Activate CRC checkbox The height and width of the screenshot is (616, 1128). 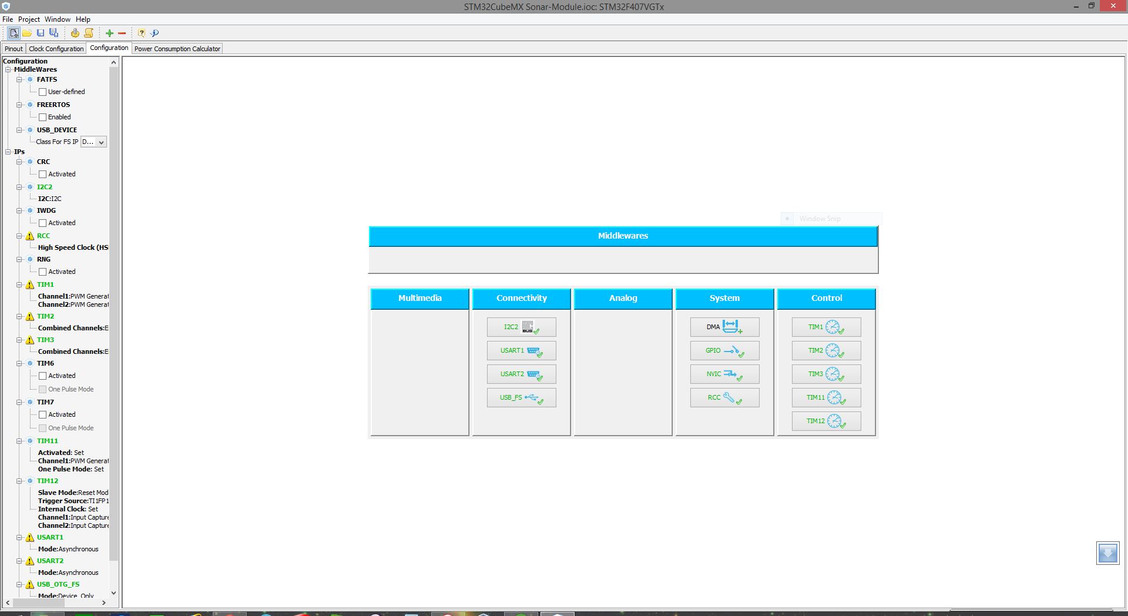pyautogui.click(x=42, y=174)
